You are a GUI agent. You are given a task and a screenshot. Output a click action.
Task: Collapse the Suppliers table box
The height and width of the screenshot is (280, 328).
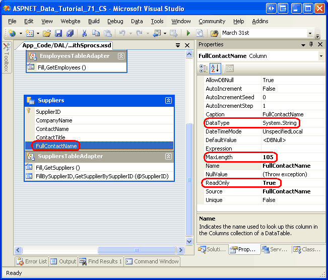168,101
